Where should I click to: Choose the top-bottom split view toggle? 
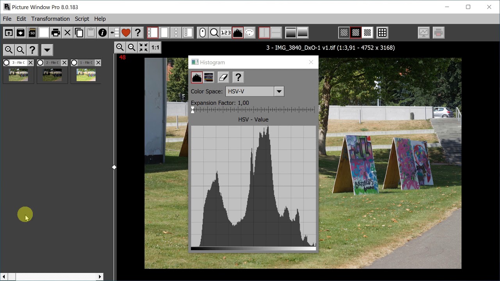point(276,33)
